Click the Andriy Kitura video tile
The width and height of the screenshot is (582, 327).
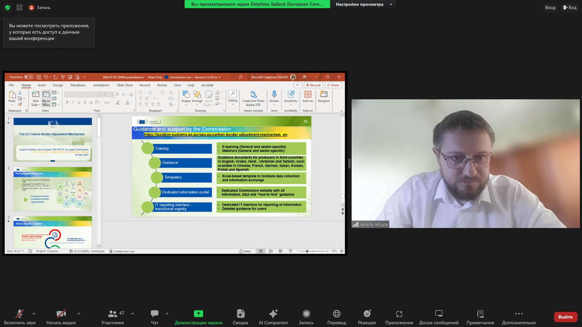pyautogui.click(x=465, y=163)
